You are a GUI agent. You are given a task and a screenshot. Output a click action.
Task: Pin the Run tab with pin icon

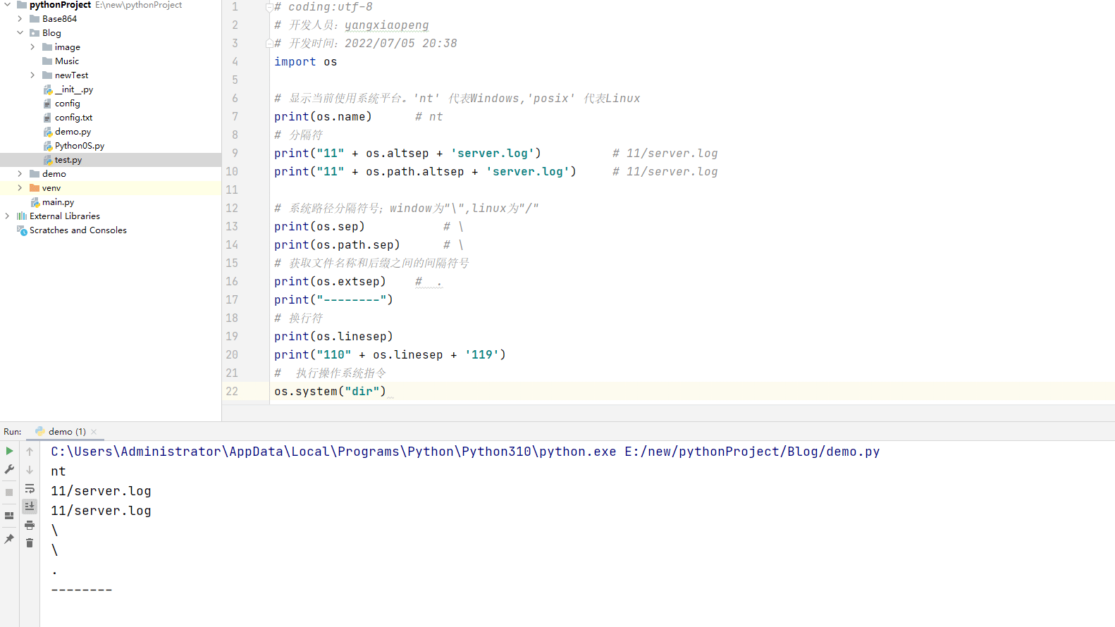point(9,539)
